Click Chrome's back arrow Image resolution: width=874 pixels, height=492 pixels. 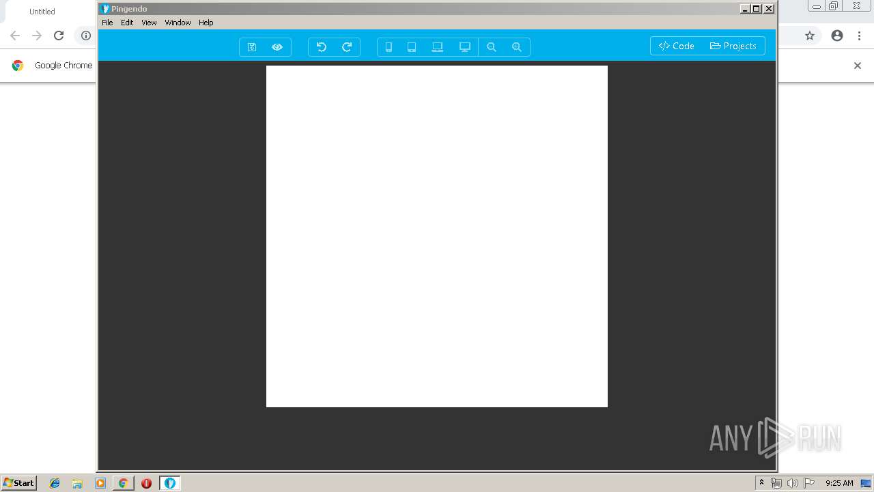[15, 36]
